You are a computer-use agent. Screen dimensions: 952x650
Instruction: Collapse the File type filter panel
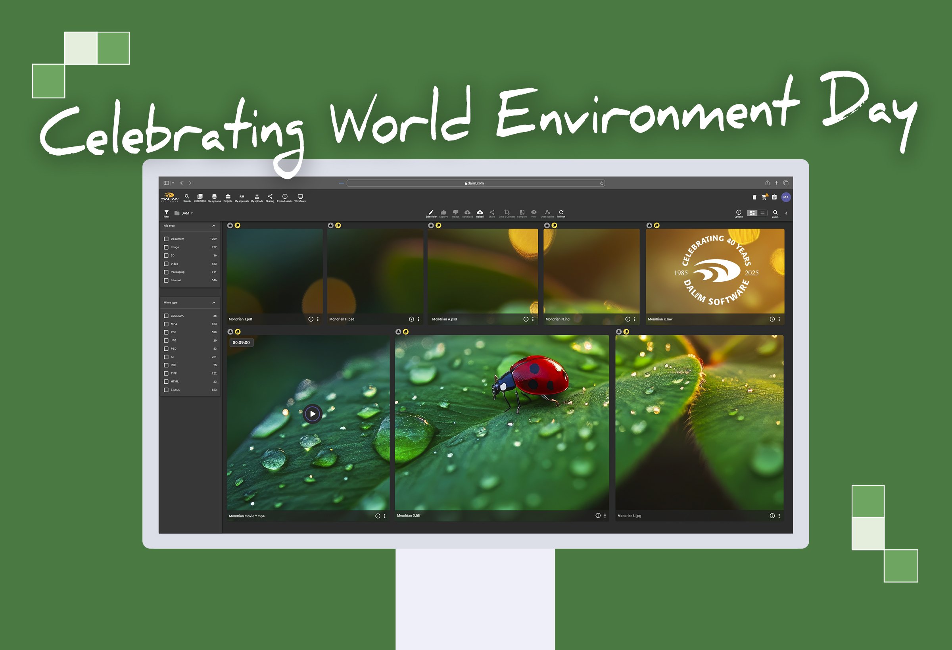tap(213, 226)
